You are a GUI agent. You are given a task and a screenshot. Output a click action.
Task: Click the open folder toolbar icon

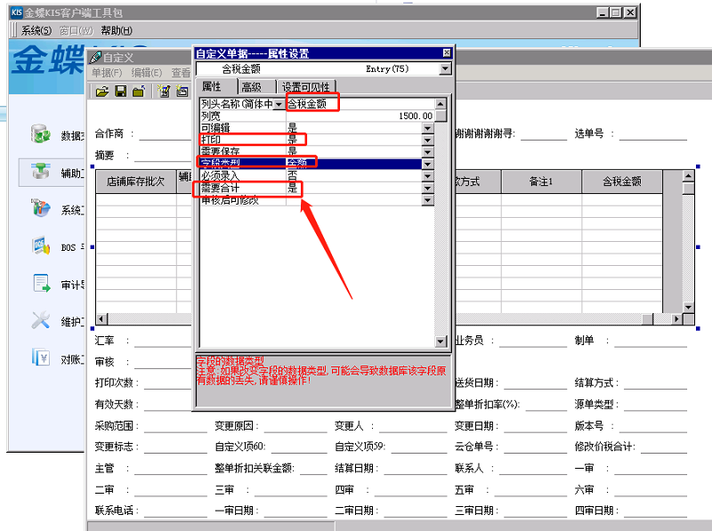(x=101, y=92)
